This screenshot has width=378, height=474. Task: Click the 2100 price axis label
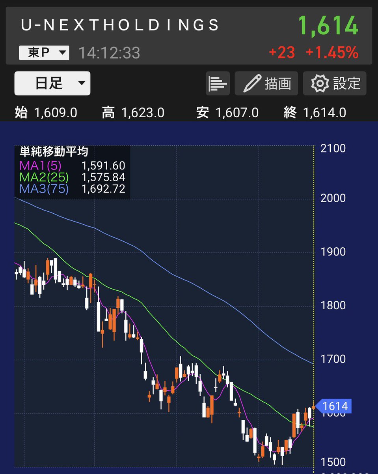coord(333,149)
